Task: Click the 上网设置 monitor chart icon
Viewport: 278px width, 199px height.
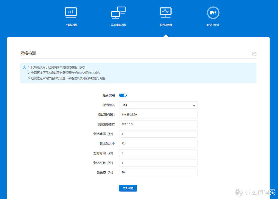Action: [71, 13]
